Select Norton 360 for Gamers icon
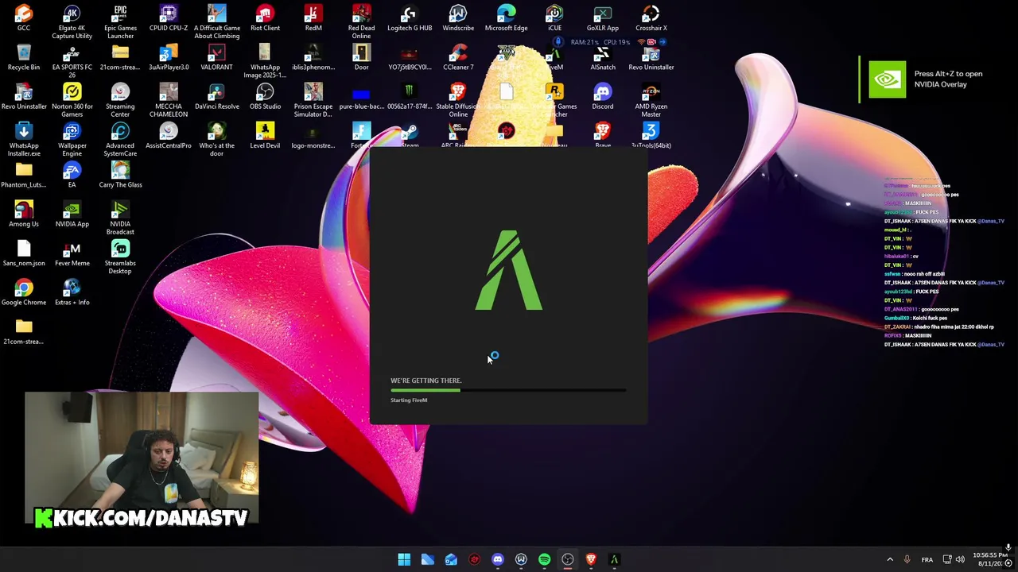This screenshot has height=572, width=1018. coord(72,100)
